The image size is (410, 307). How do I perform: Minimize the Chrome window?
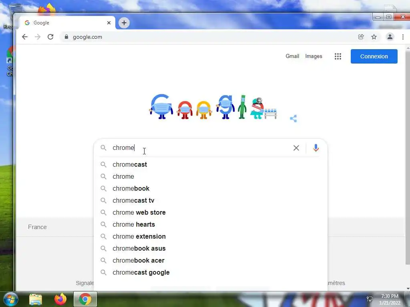point(378,17)
